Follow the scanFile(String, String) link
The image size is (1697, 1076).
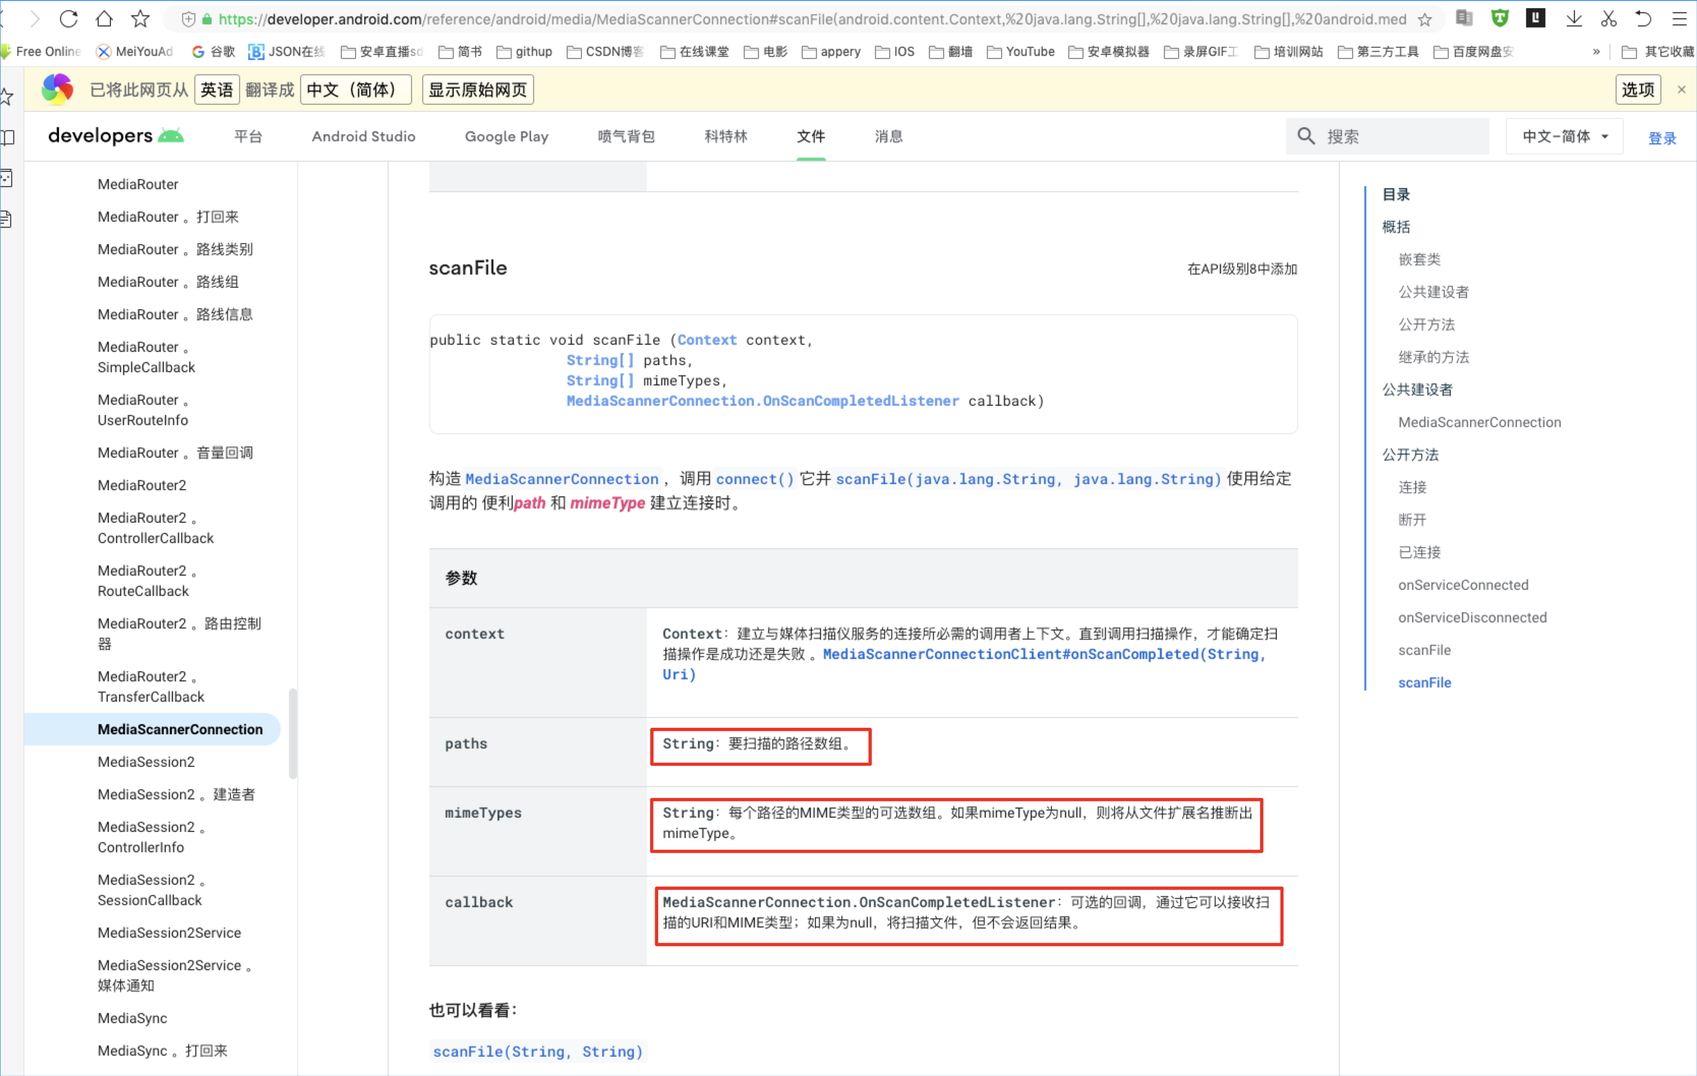(x=537, y=1051)
